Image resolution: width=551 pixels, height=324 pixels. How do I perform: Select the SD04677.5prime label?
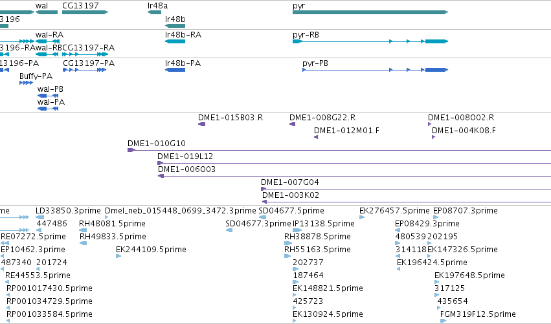[x=291, y=211]
